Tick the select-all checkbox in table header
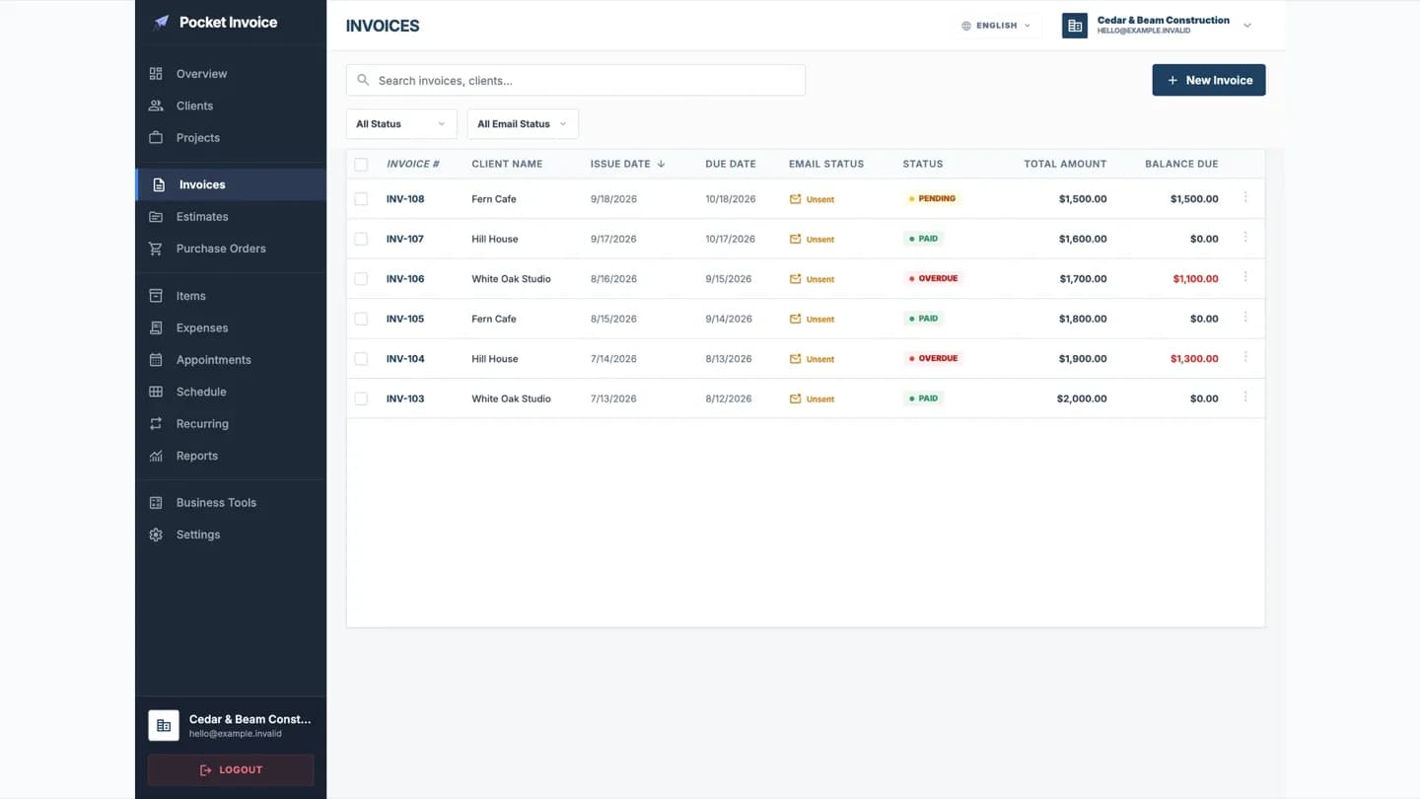 [x=361, y=165]
